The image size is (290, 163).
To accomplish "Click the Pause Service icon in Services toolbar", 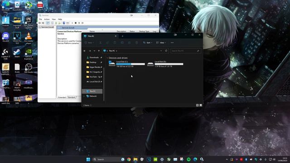I will tap(79, 23).
